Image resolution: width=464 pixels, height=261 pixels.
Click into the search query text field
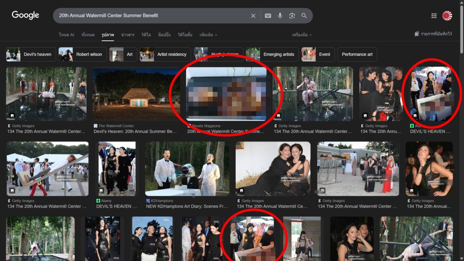pos(150,16)
